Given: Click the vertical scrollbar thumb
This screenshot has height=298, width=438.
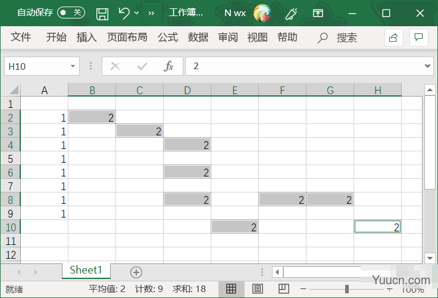Looking at the screenshot, I should [x=430, y=142].
